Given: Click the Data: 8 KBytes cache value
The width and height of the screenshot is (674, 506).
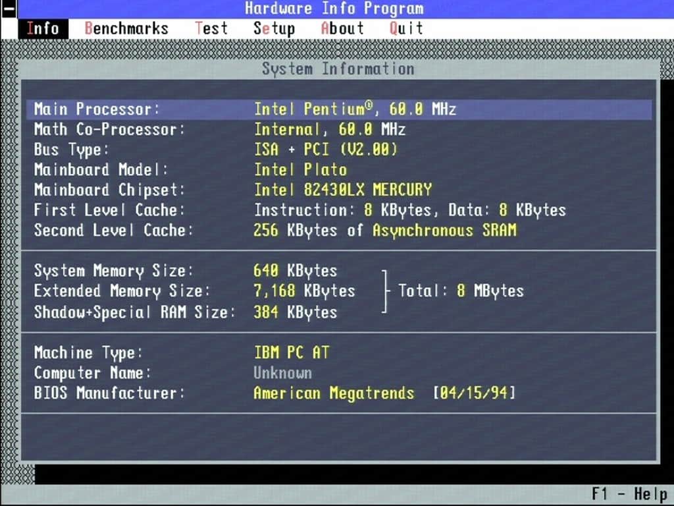Looking at the screenshot, I should click(507, 210).
